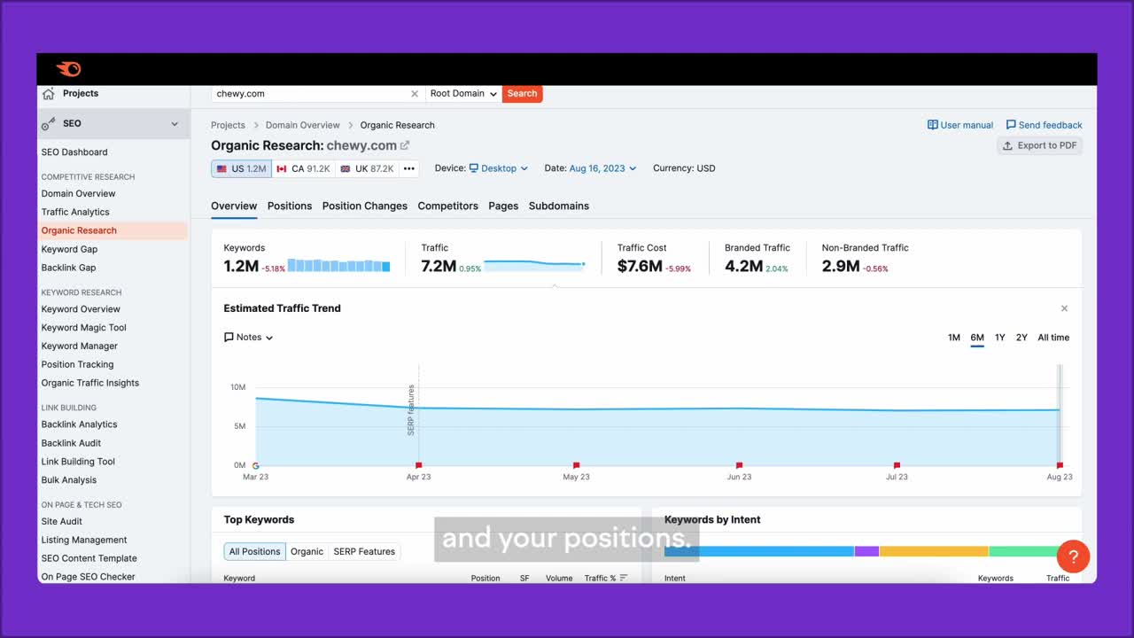Image resolution: width=1134 pixels, height=638 pixels.
Task: Open Keyword Gap in the sidebar
Action: (x=69, y=249)
